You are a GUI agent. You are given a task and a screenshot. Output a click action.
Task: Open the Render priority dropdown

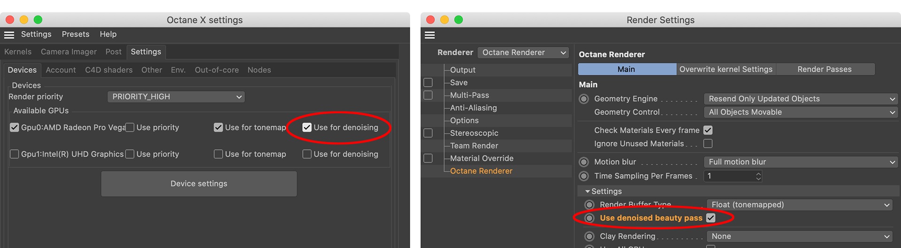click(176, 97)
